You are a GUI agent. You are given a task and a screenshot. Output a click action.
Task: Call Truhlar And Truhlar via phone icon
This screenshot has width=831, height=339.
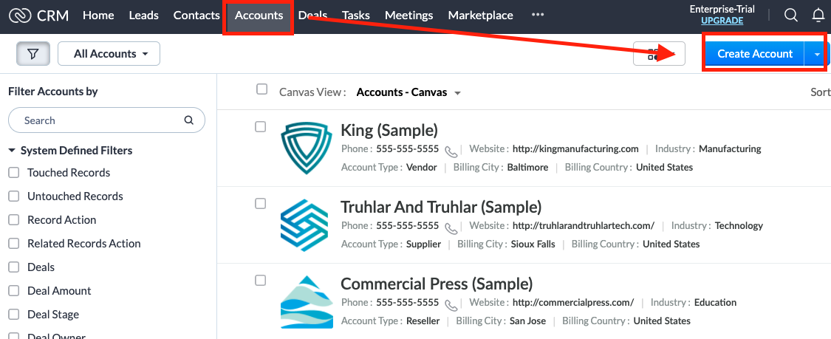tap(451, 229)
